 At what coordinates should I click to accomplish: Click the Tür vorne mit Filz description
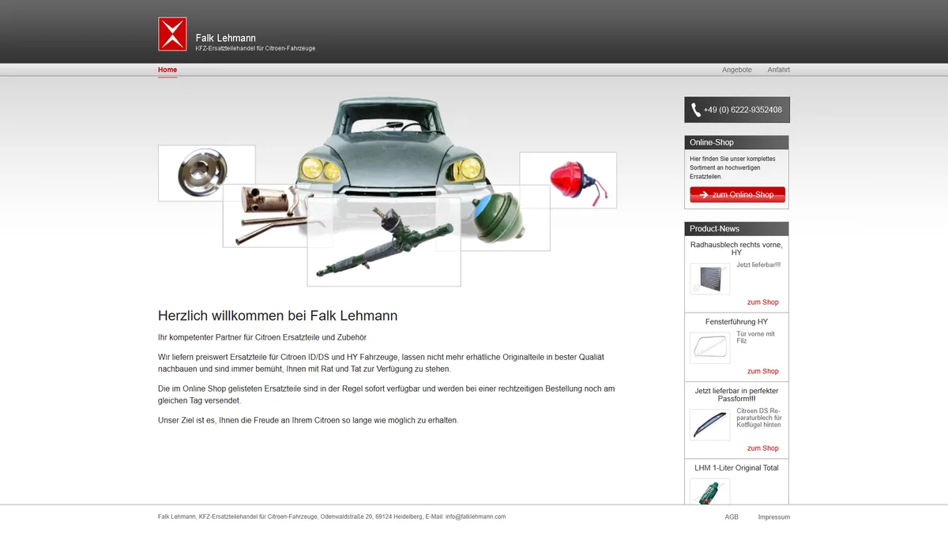pyautogui.click(x=755, y=337)
